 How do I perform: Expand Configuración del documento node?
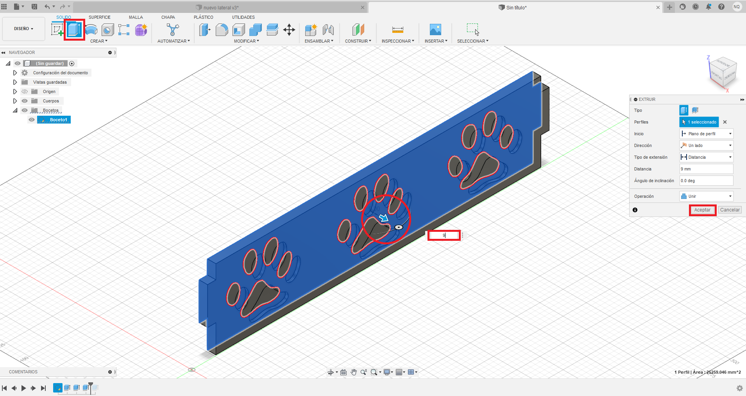point(15,73)
